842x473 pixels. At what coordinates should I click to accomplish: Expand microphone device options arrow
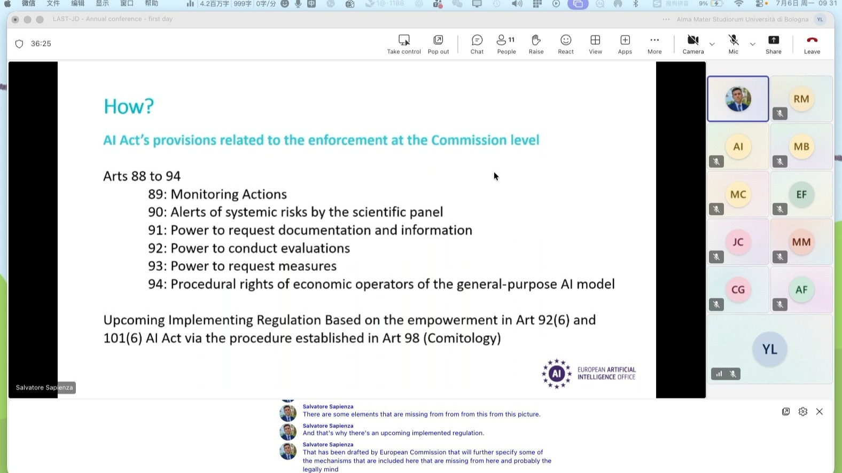pos(752,44)
